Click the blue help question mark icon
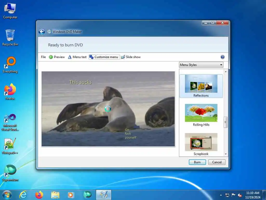This screenshot has height=200, width=266. pyautogui.click(x=223, y=57)
